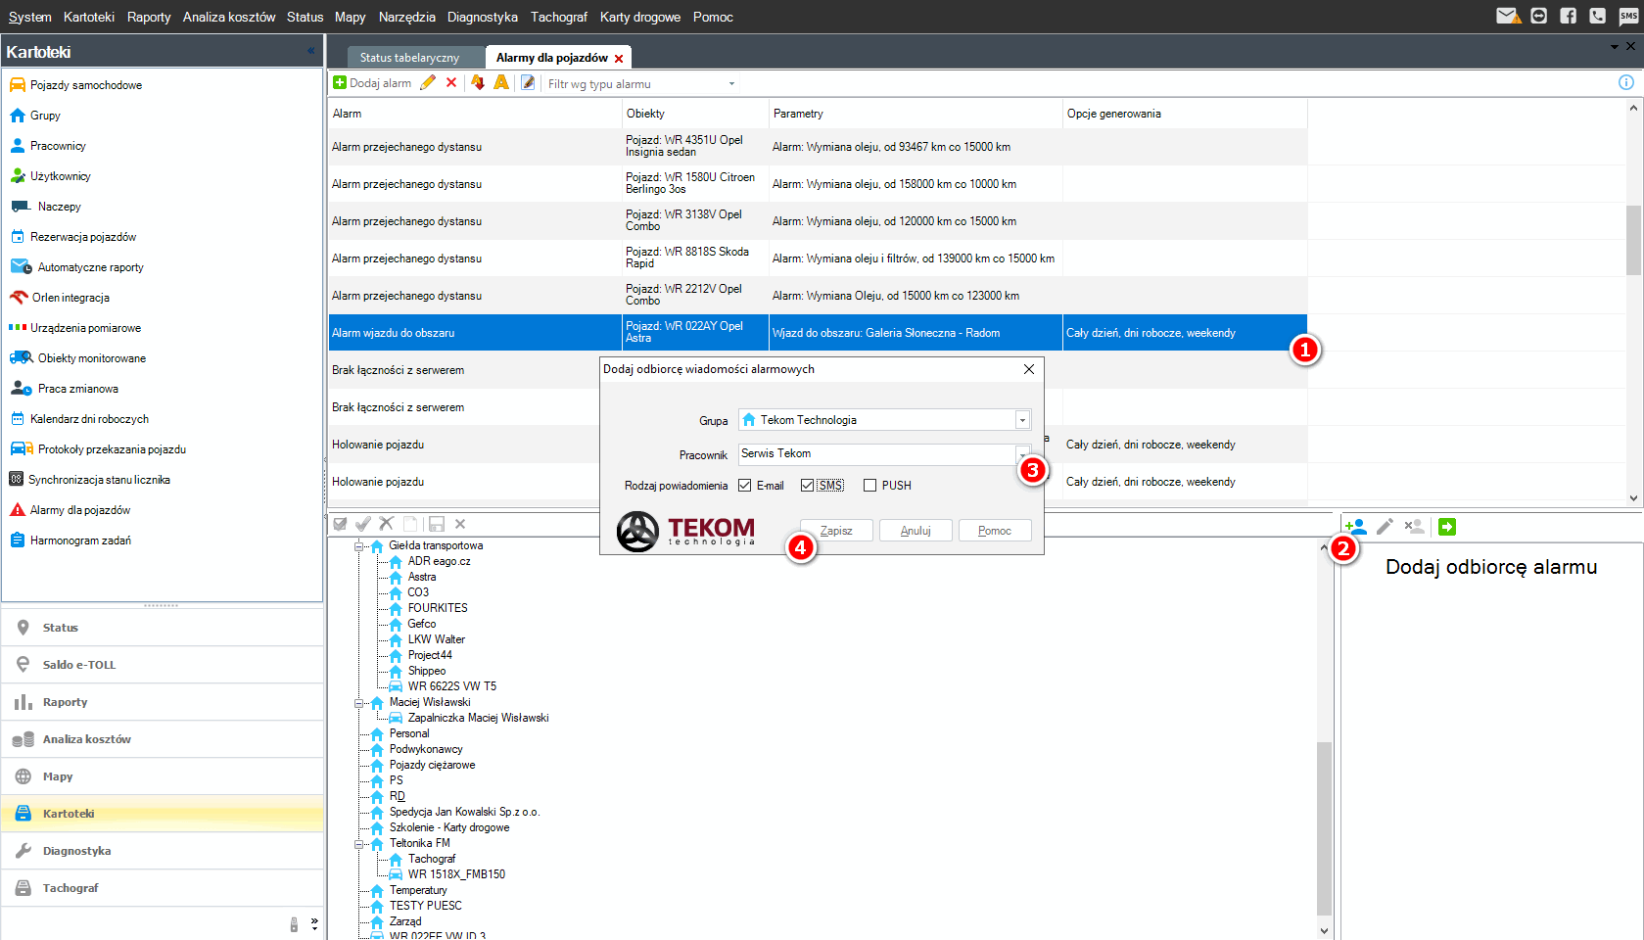Open the Raporty menu

[149, 17]
